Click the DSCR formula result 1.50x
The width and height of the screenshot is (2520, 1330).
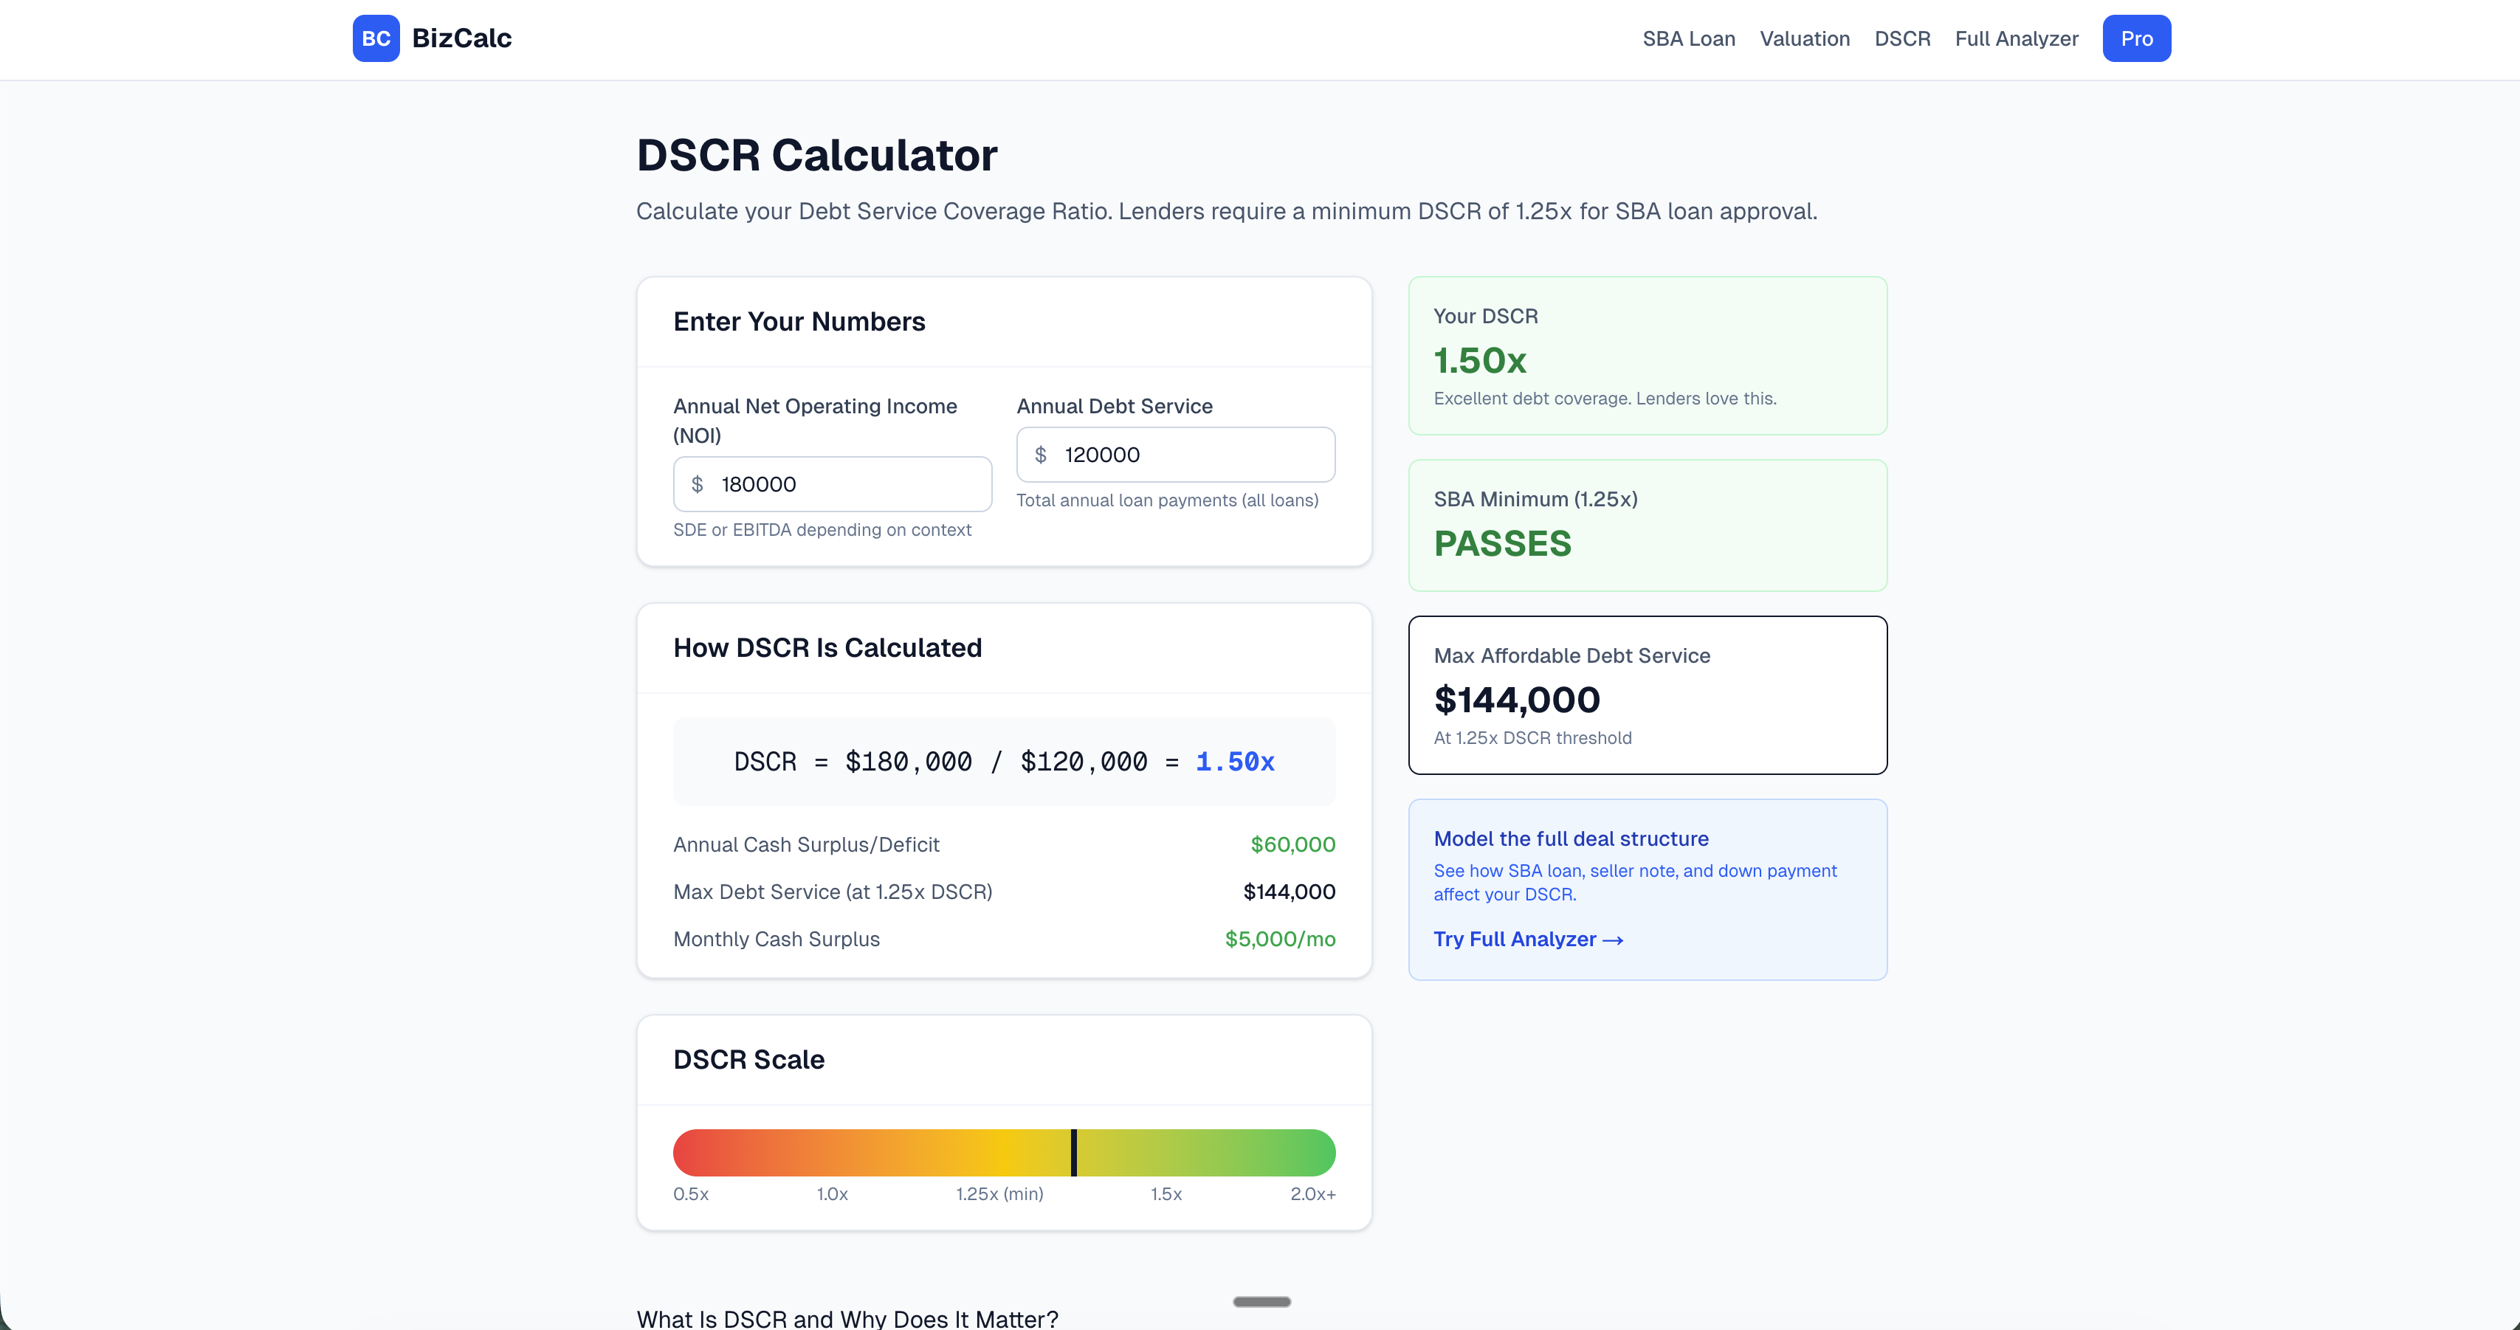1235,762
